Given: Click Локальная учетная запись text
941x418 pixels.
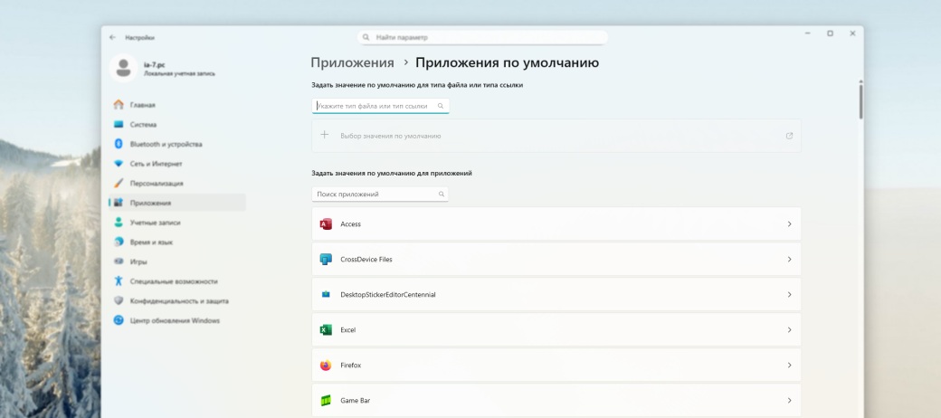Looking at the screenshot, I should coord(179,74).
